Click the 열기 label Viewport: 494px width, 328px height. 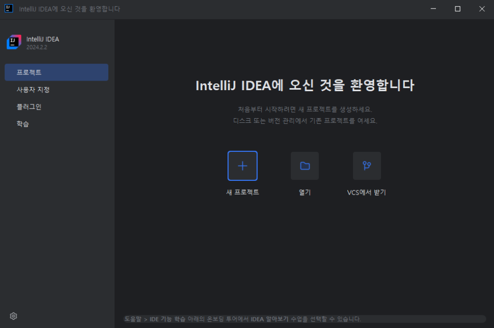(x=305, y=192)
